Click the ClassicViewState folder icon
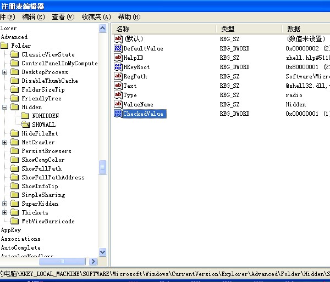The height and width of the screenshot is (282, 330). pyautogui.click(x=14, y=55)
